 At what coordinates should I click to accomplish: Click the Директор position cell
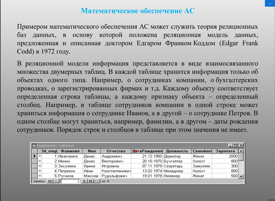177,156
